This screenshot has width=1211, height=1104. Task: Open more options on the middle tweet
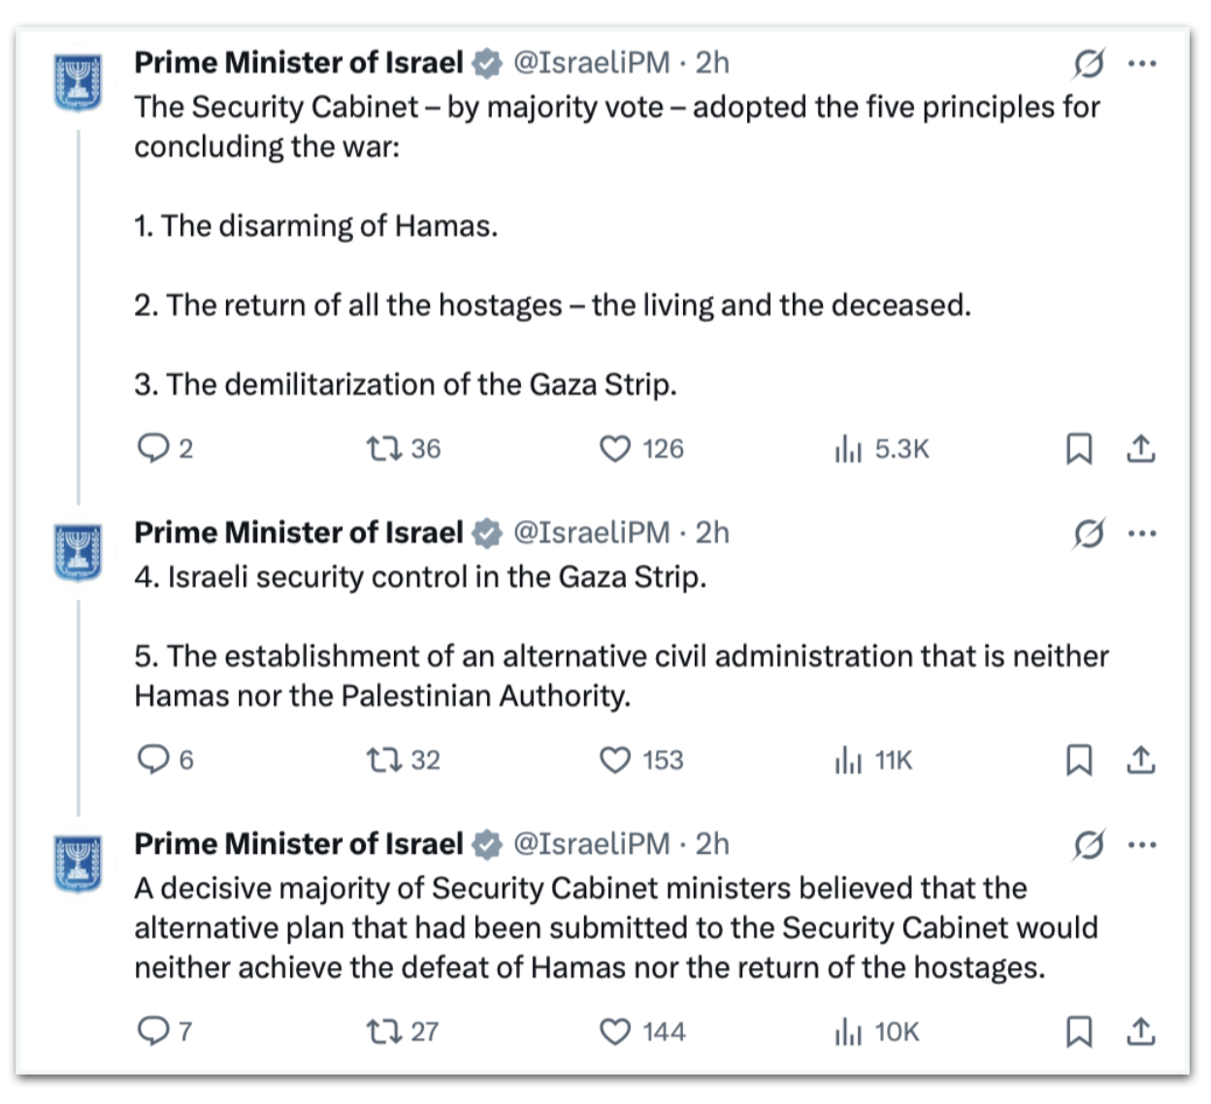[1143, 532]
